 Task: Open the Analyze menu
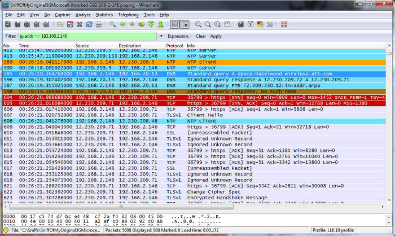(x=83, y=15)
